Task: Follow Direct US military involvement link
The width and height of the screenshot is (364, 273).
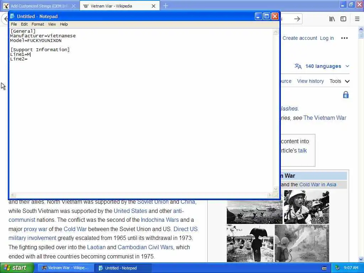Action: [x=186, y=229]
